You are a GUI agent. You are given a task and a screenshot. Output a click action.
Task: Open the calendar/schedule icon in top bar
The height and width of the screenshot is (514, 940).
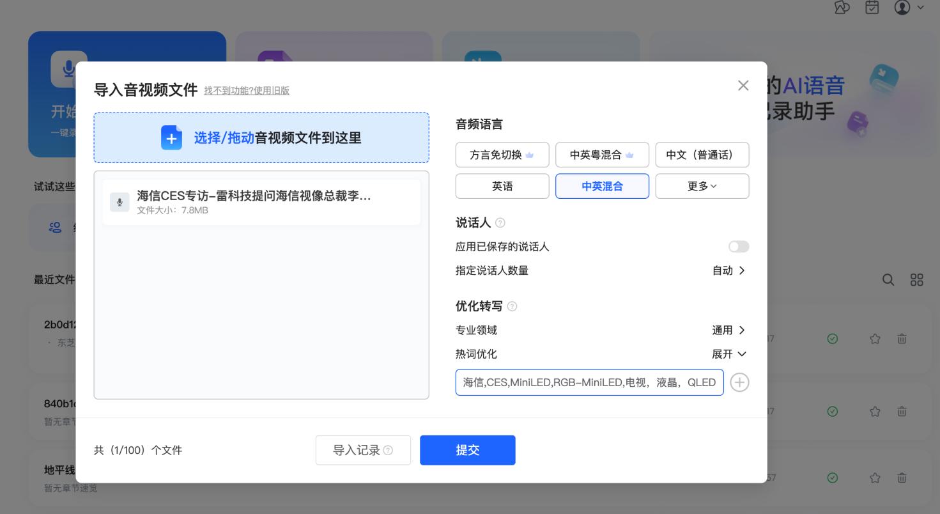click(x=872, y=8)
